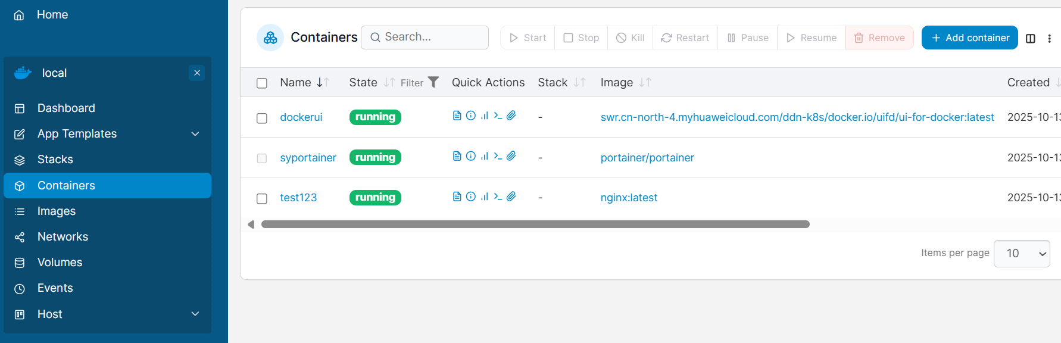
Task: Open logs for syportainer container
Action: pos(457,156)
